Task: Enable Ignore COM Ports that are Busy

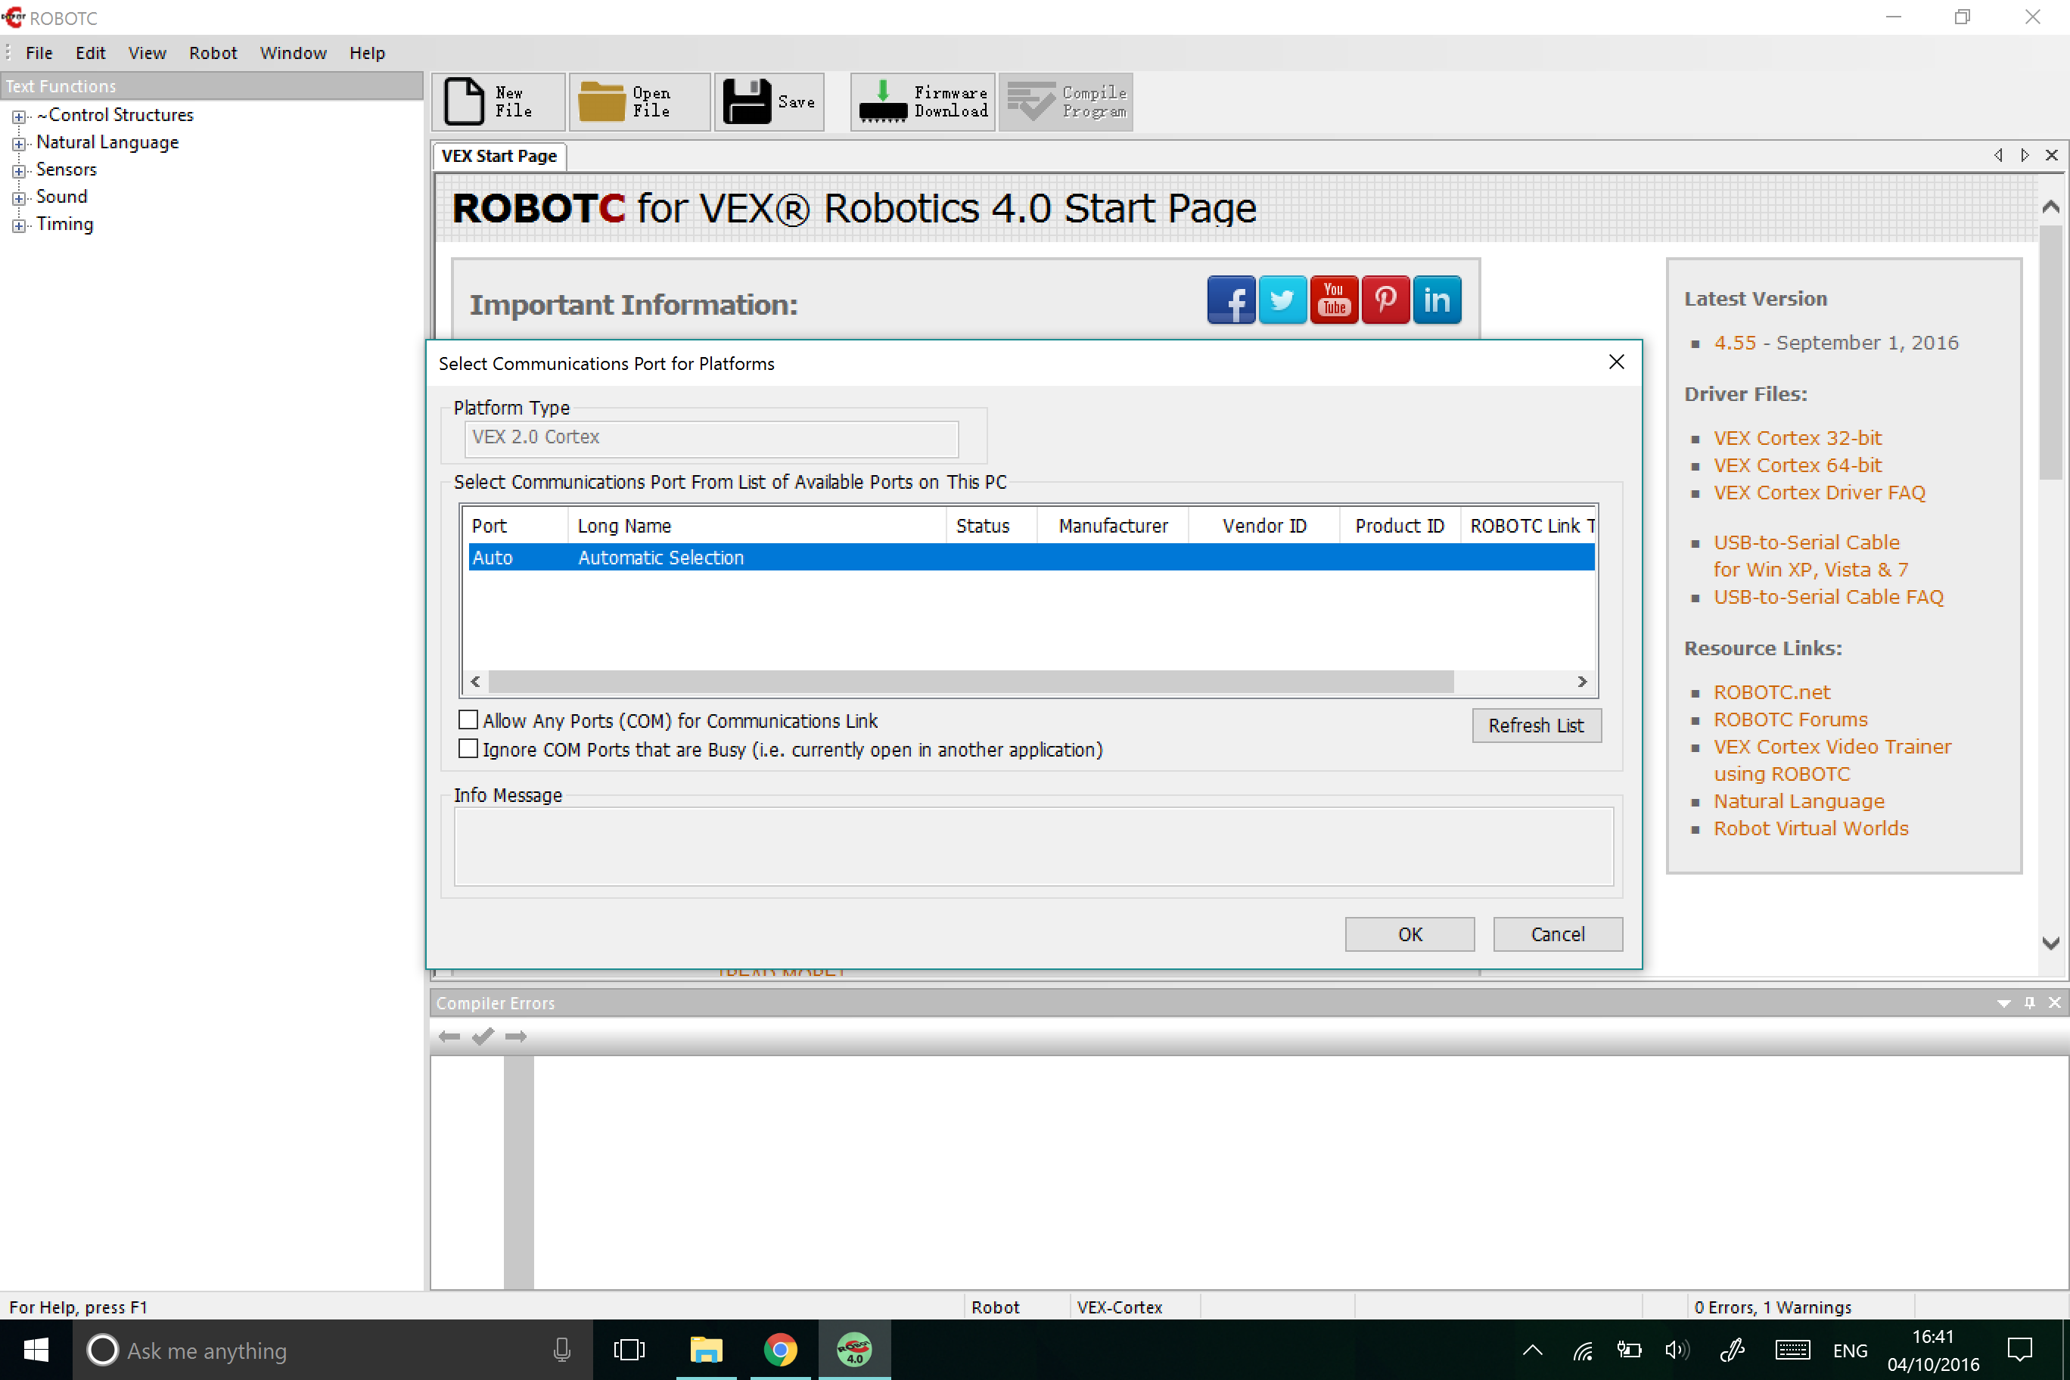Action: [468, 749]
